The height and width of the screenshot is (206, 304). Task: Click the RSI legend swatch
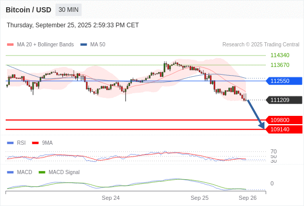(x=10, y=143)
